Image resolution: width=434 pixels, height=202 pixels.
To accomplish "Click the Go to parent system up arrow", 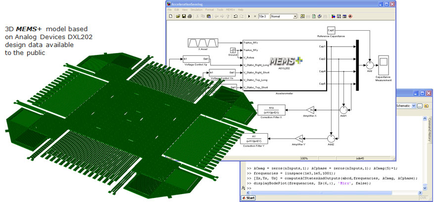I will point(228,16).
